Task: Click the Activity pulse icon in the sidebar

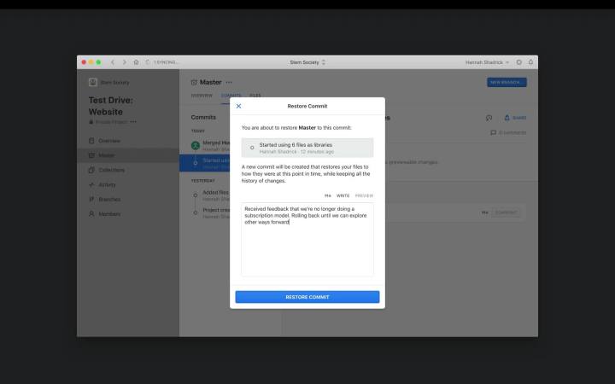Action: pyautogui.click(x=91, y=184)
